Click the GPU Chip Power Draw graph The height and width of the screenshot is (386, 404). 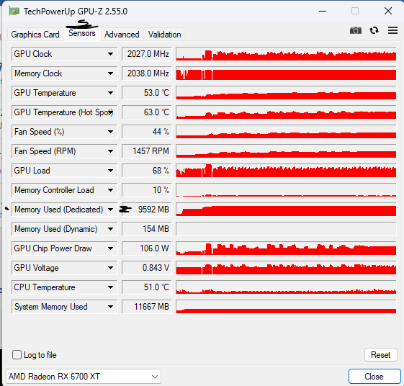[286, 248]
